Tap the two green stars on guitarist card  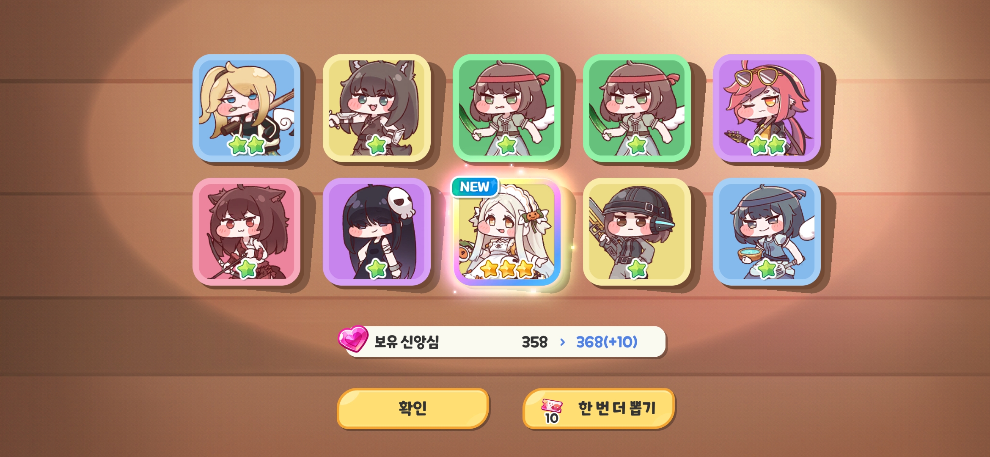click(767, 145)
